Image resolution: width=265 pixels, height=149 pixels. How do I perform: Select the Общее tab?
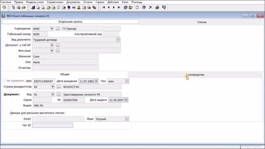[x=65, y=74]
